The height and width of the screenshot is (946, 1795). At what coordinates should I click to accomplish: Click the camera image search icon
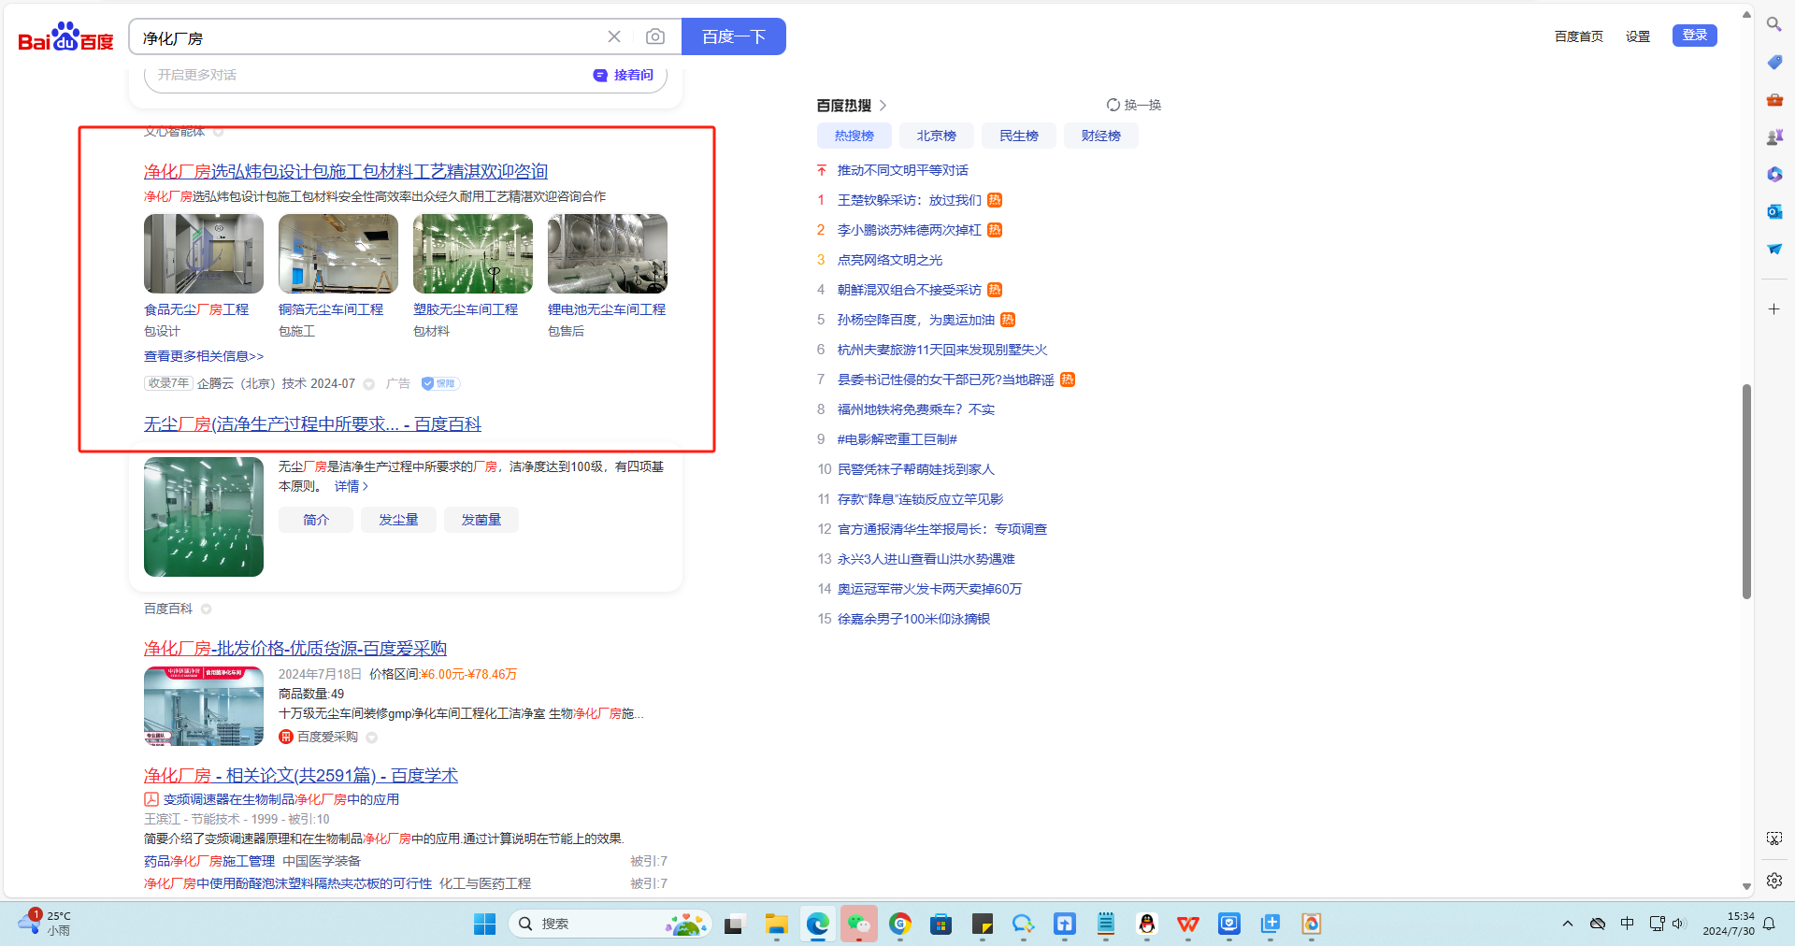click(x=655, y=36)
